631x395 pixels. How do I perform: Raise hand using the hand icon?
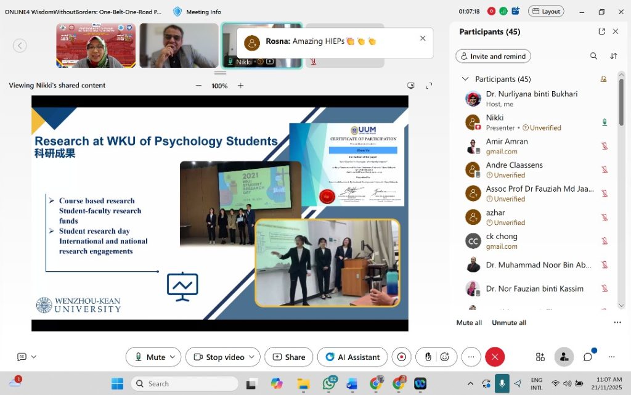pyautogui.click(x=428, y=357)
